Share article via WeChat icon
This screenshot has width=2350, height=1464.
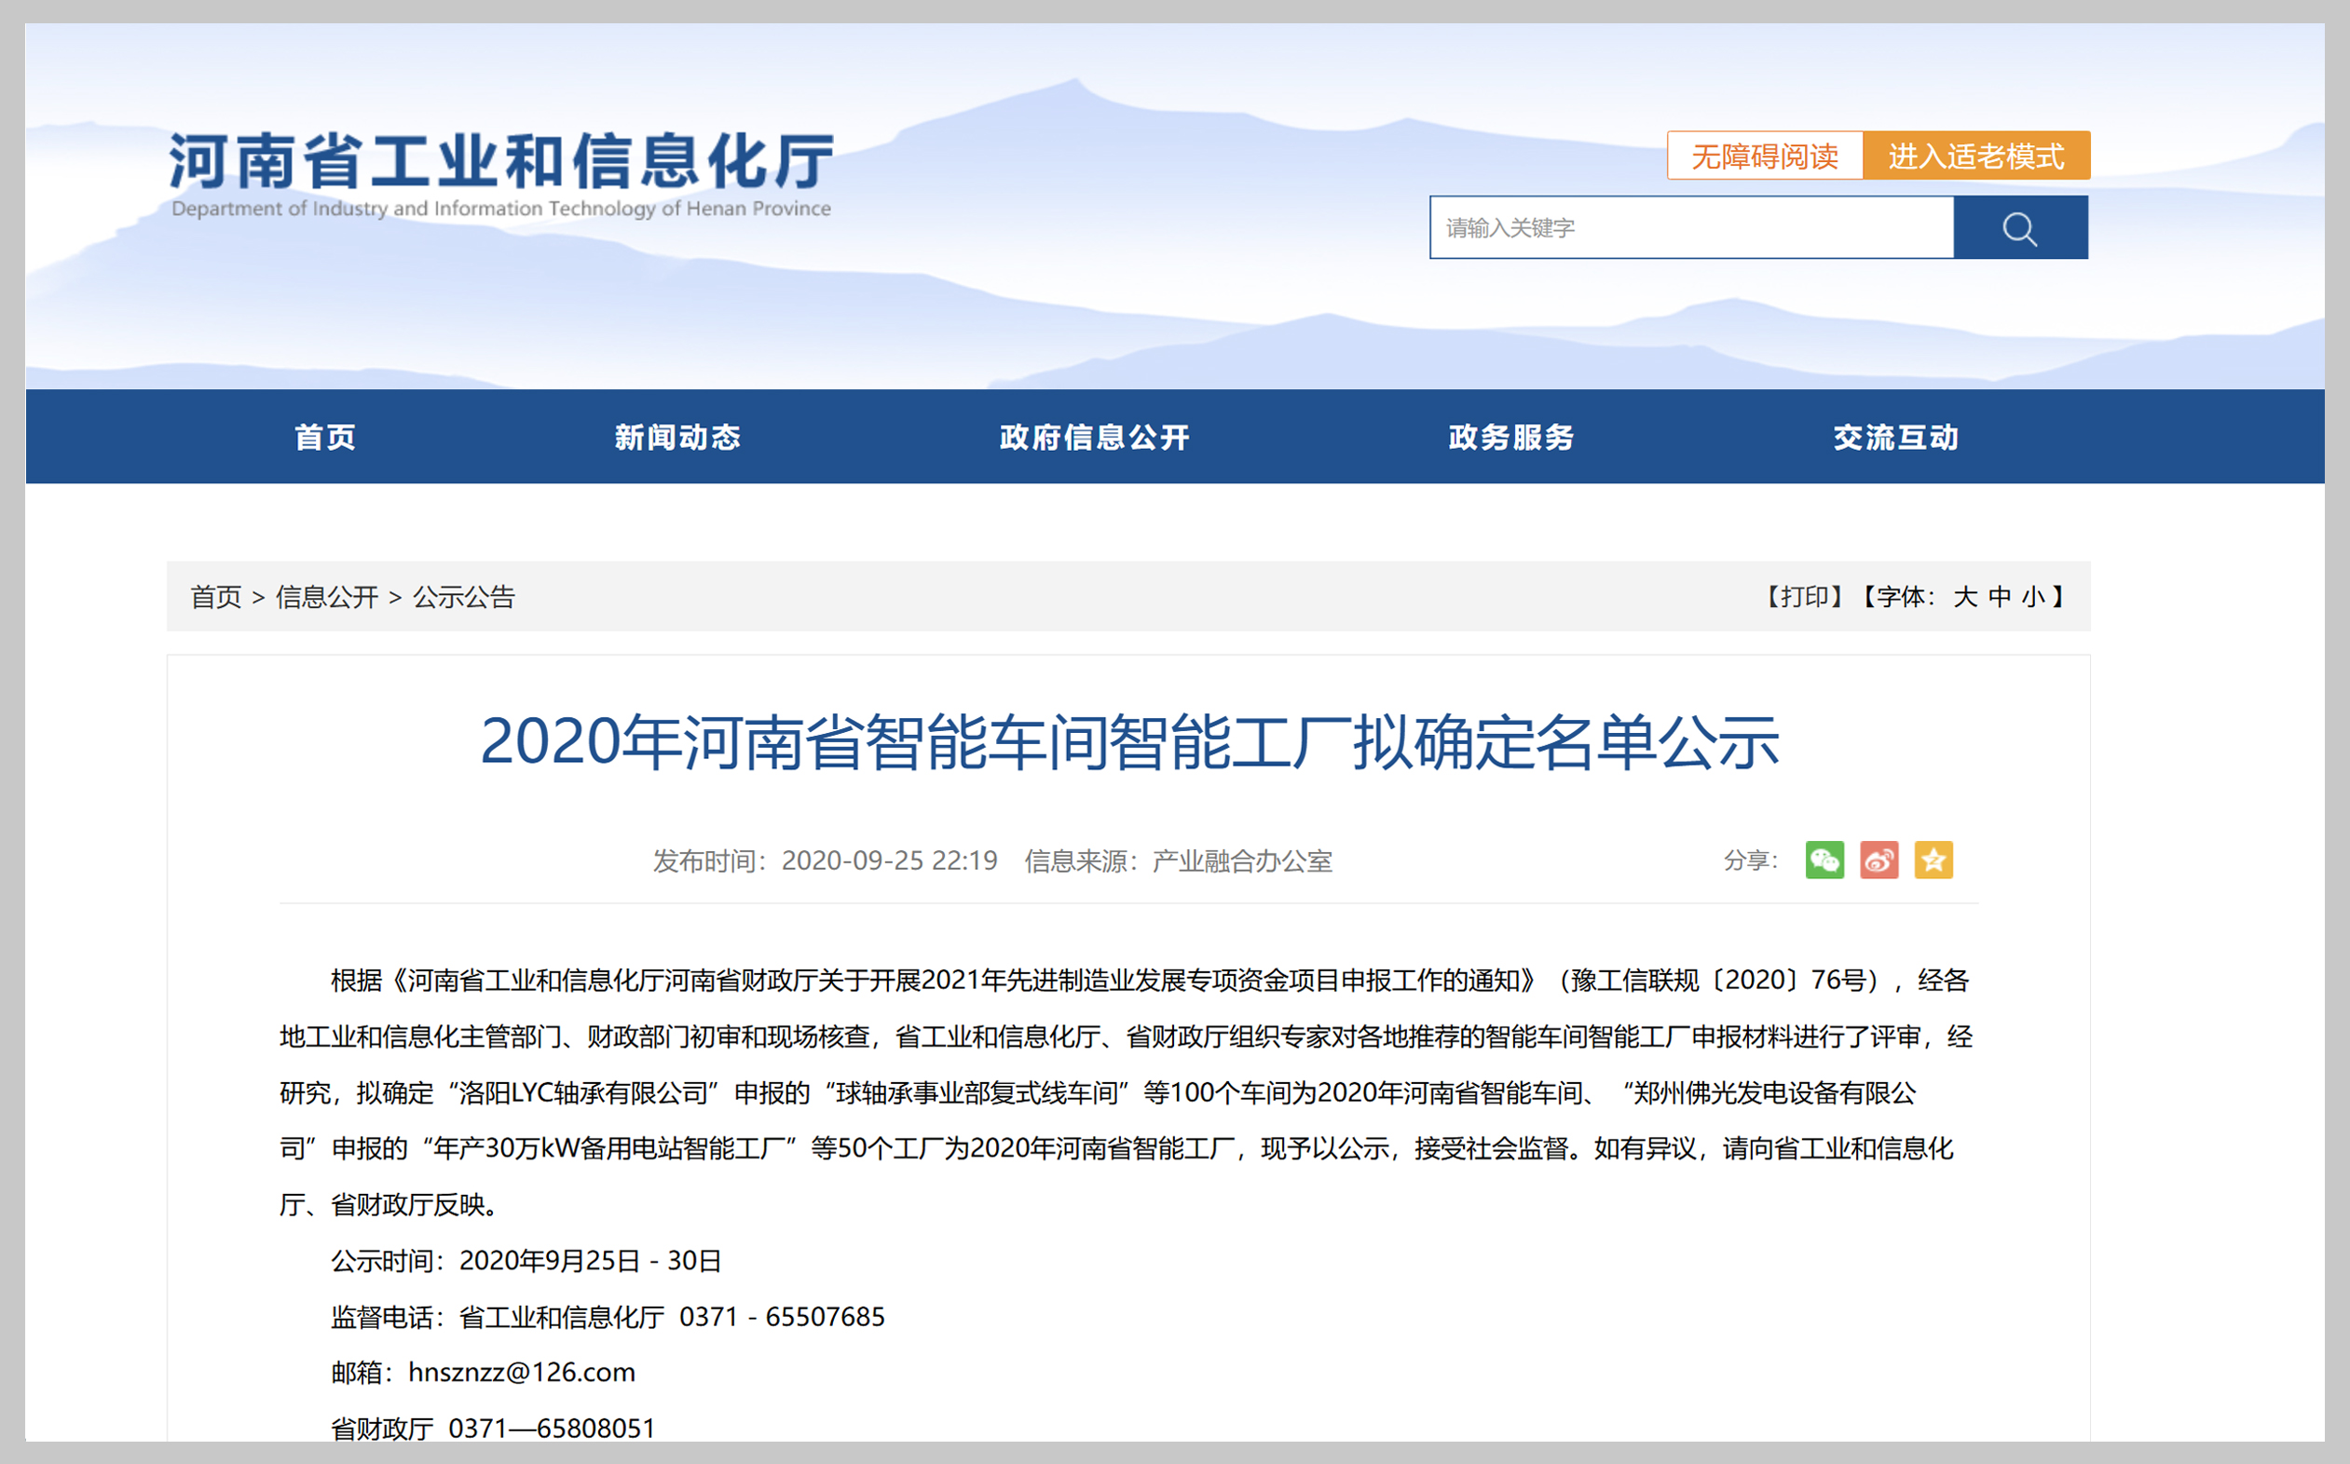coord(1824,860)
